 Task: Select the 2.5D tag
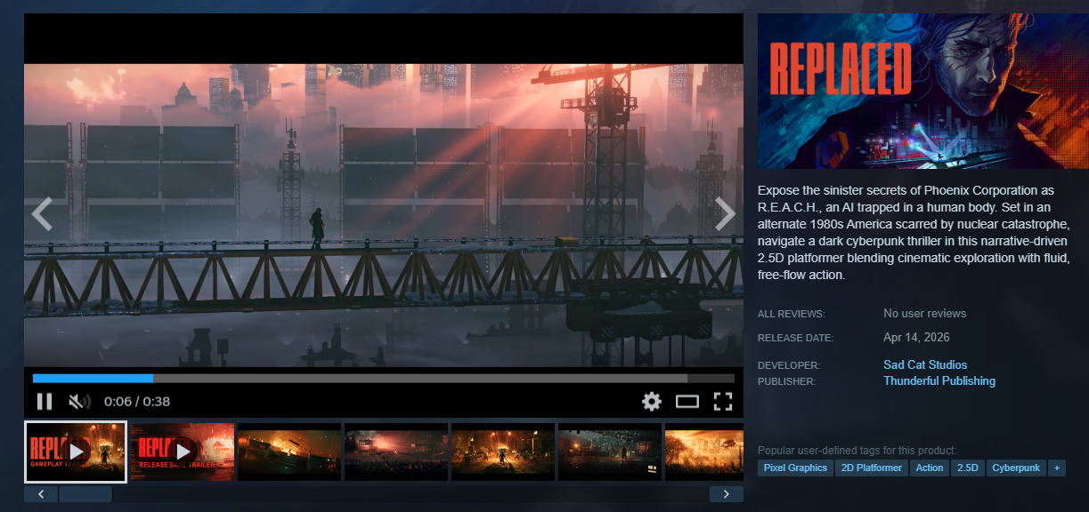point(967,468)
